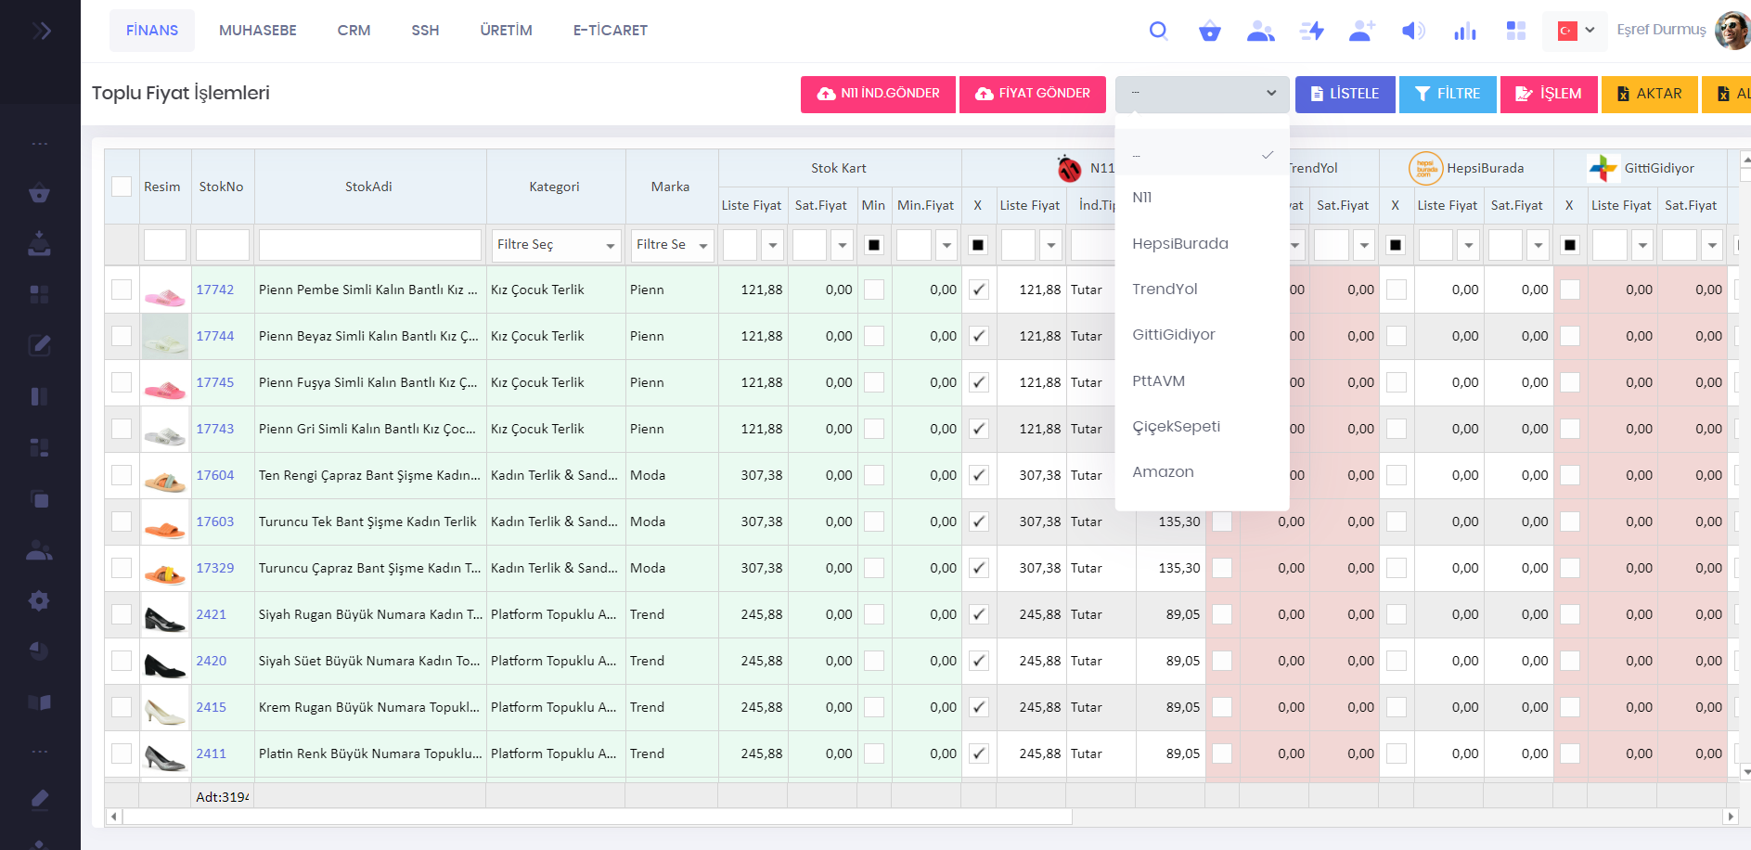Click the megaphone announcements icon
The height and width of the screenshot is (850, 1751).
1412,32
